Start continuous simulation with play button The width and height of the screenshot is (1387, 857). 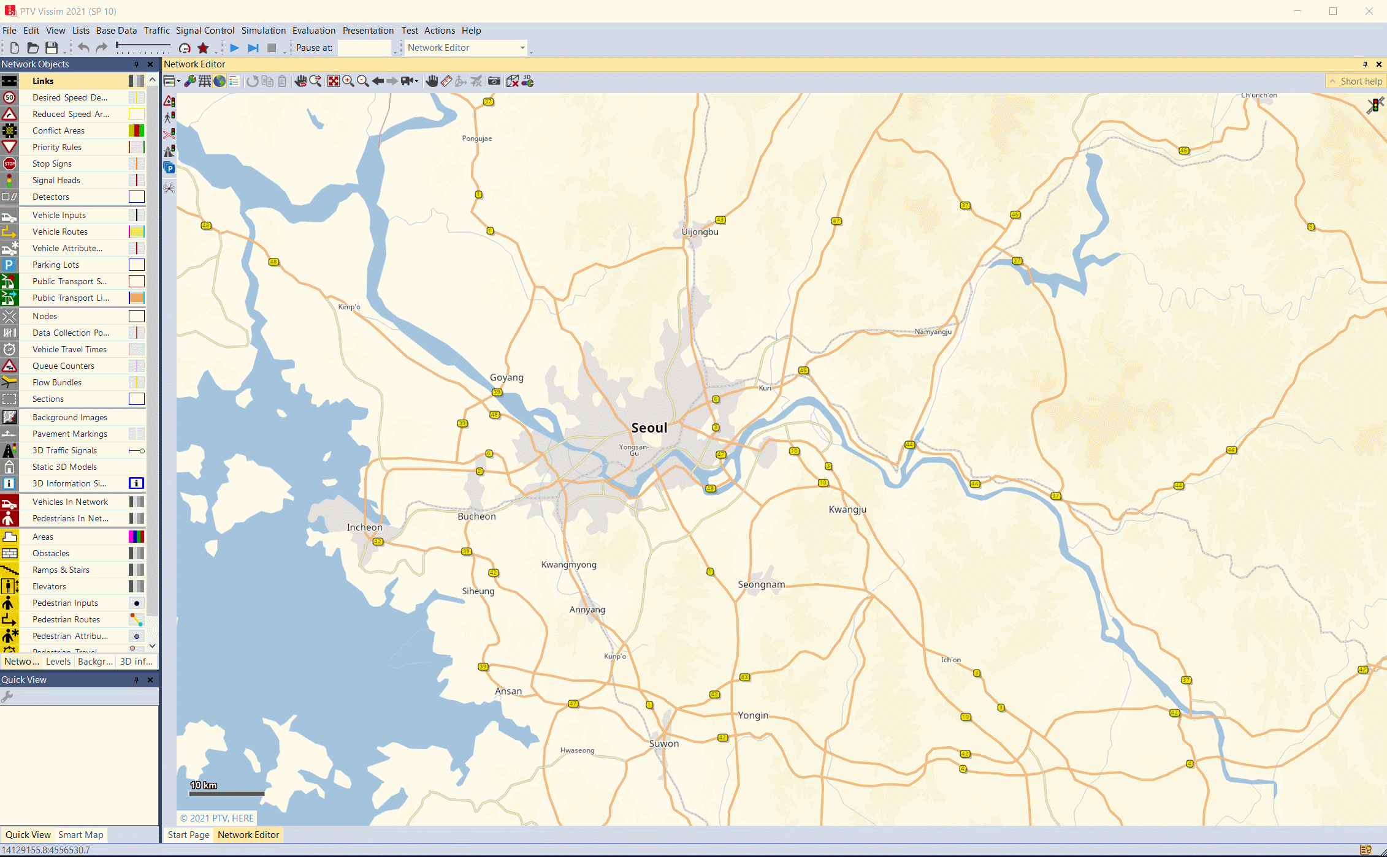click(x=234, y=48)
